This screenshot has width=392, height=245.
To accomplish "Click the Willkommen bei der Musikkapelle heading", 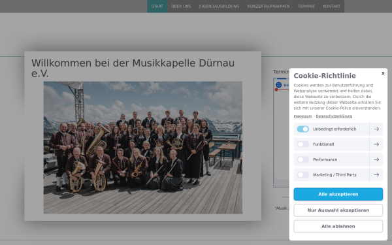I will [133, 68].
